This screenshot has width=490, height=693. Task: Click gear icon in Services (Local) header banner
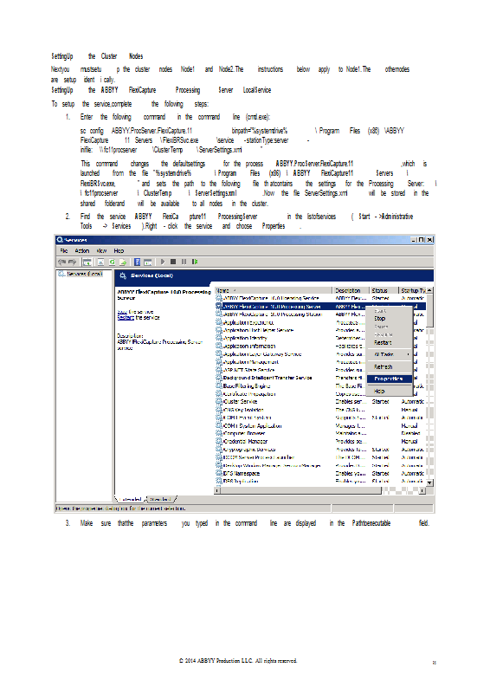tap(123, 275)
